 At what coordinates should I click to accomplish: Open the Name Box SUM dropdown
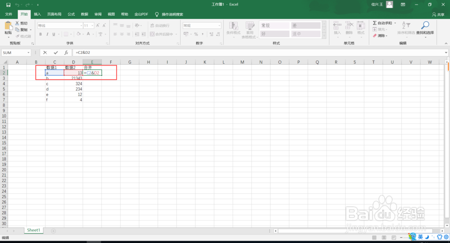point(28,53)
